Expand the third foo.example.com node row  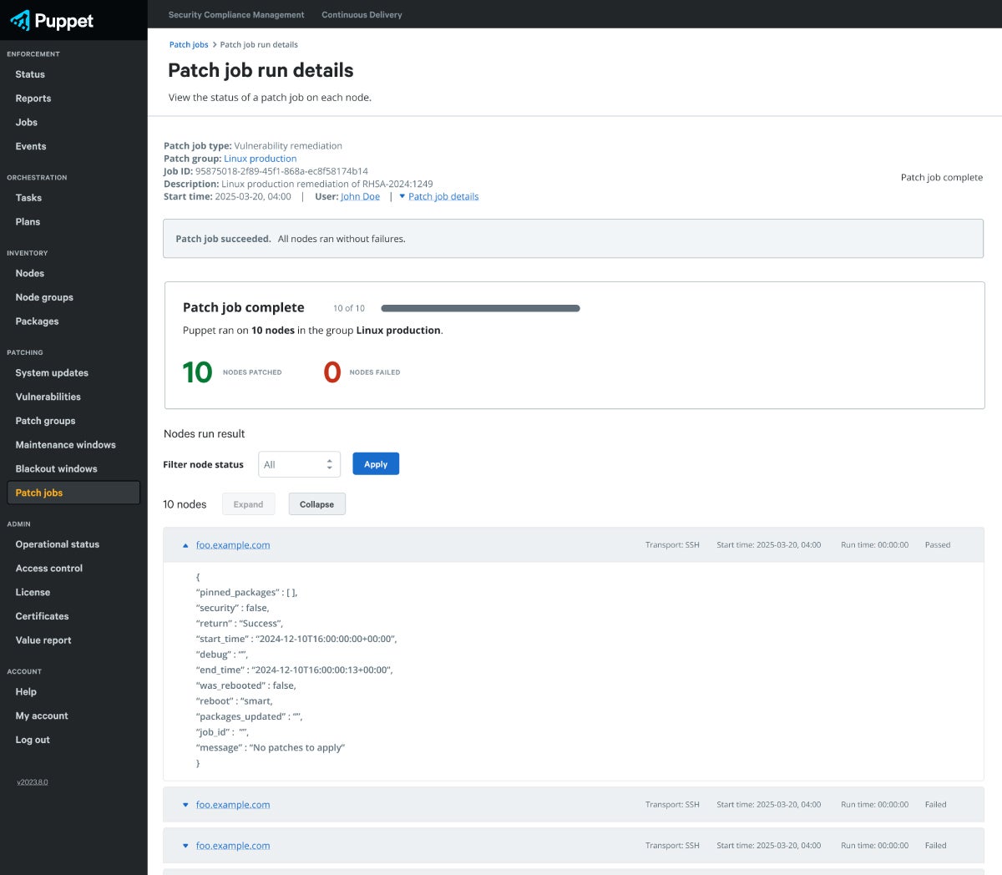coord(185,846)
